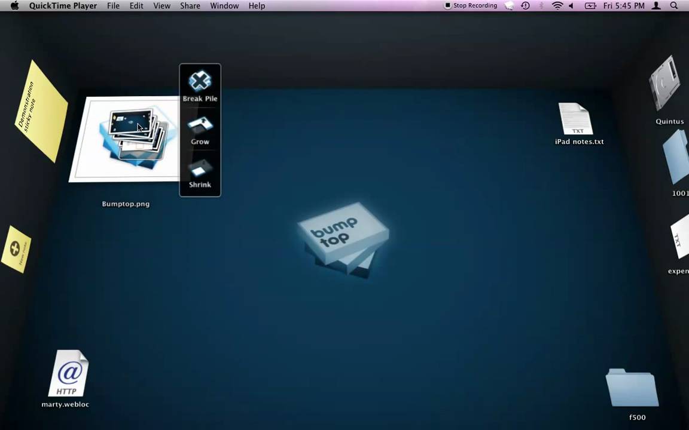Select the folder labeled 1001 on right wall
Image resolution: width=689 pixels, height=430 pixels.
point(676,157)
